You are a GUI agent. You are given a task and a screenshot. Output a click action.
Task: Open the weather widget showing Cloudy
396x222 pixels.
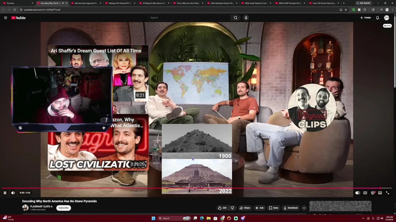8,218
